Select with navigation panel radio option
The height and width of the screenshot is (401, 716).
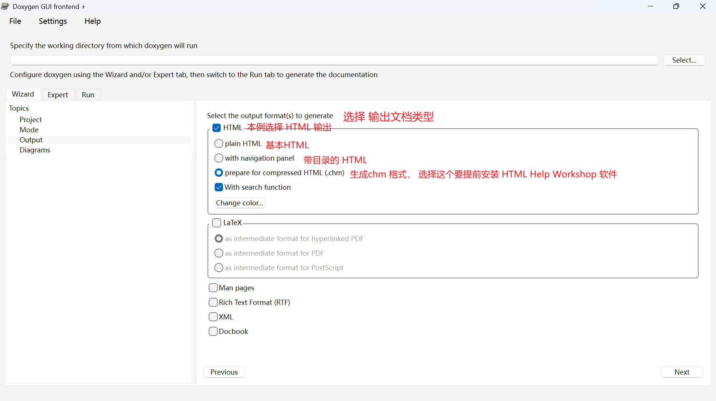219,158
